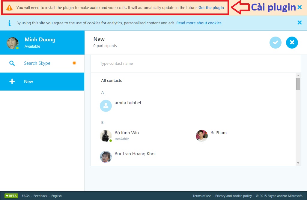
Task: Click the green BETA badge
Action: tap(11, 196)
